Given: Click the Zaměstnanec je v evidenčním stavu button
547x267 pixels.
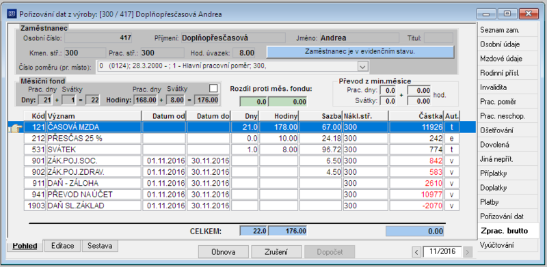Looking at the screenshot, I should (x=360, y=52).
